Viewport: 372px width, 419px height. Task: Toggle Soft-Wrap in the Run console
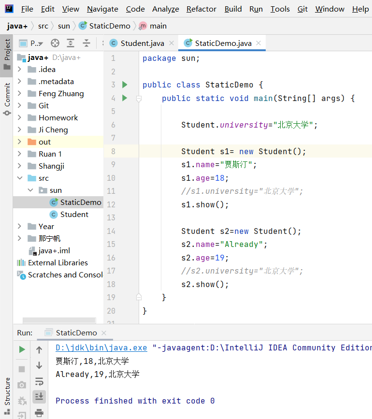coord(39,381)
